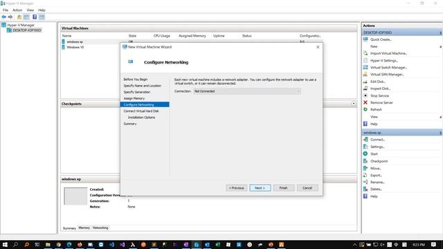Click the blue Help icon in the toolbar
The height and width of the screenshot is (249, 443).
tap(35, 17)
